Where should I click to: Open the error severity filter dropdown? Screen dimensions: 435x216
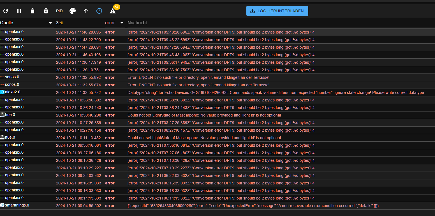pos(115,23)
